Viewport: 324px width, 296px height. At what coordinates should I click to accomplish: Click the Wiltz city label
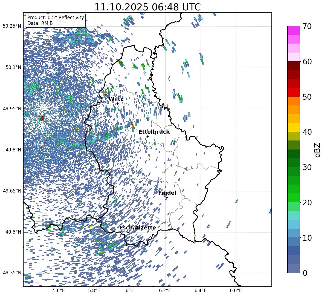click(x=116, y=99)
